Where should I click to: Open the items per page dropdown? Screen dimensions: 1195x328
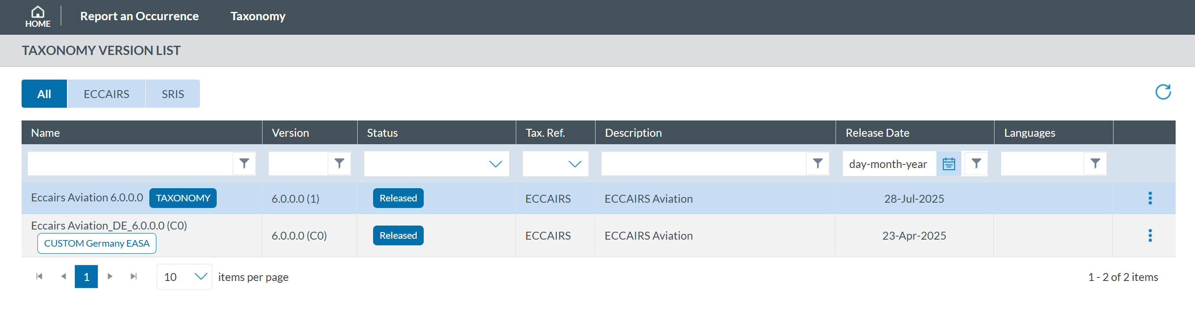pyautogui.click(x=200, y=277)
